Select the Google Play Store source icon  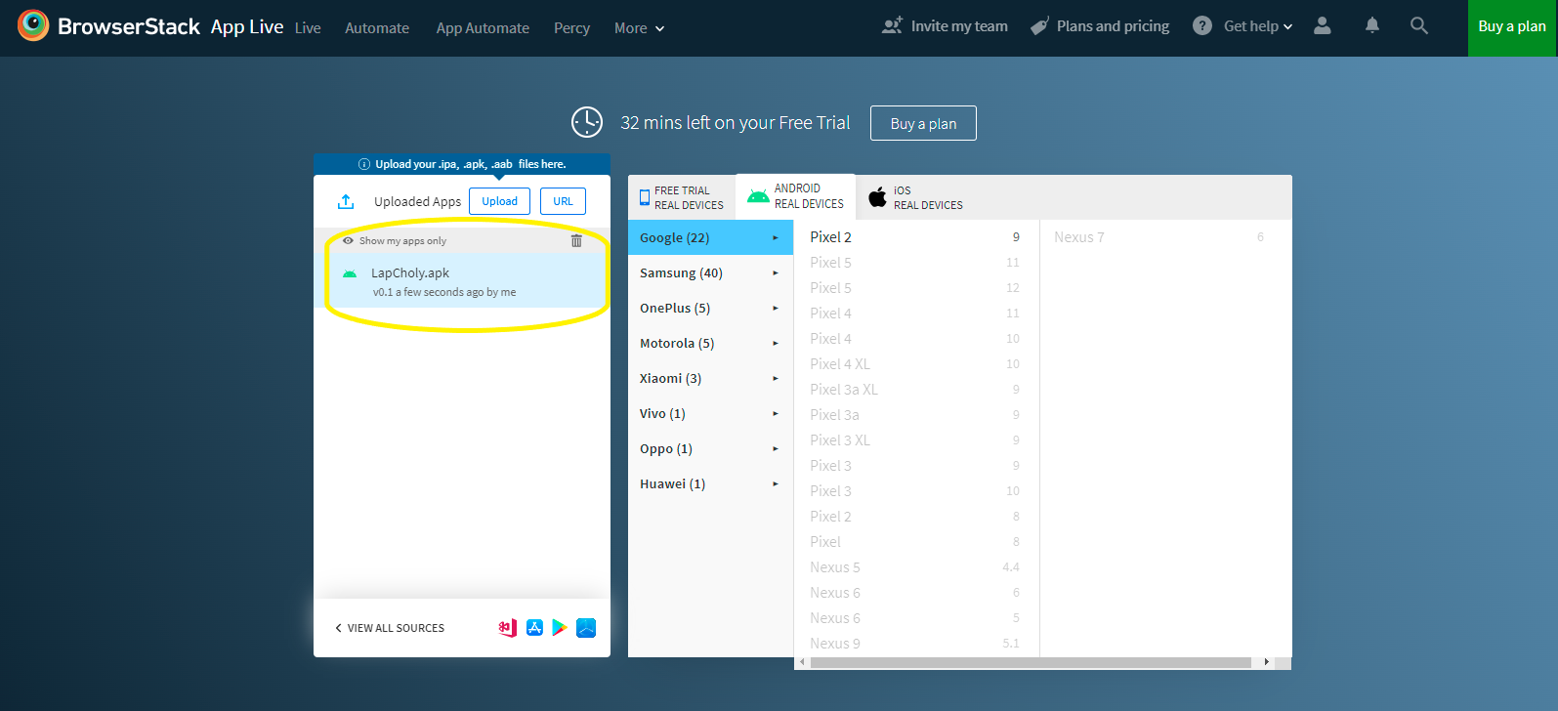[x=560, y=628]
